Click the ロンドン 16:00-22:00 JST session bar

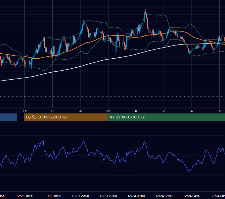click(66, 117)
